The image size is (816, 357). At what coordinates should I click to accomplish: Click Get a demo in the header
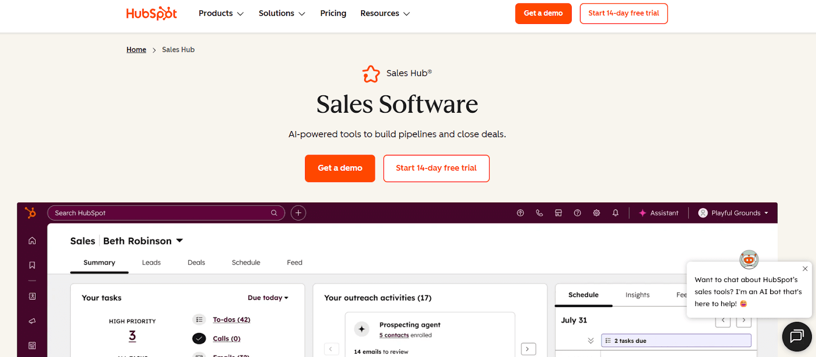[x=543, y=13]
